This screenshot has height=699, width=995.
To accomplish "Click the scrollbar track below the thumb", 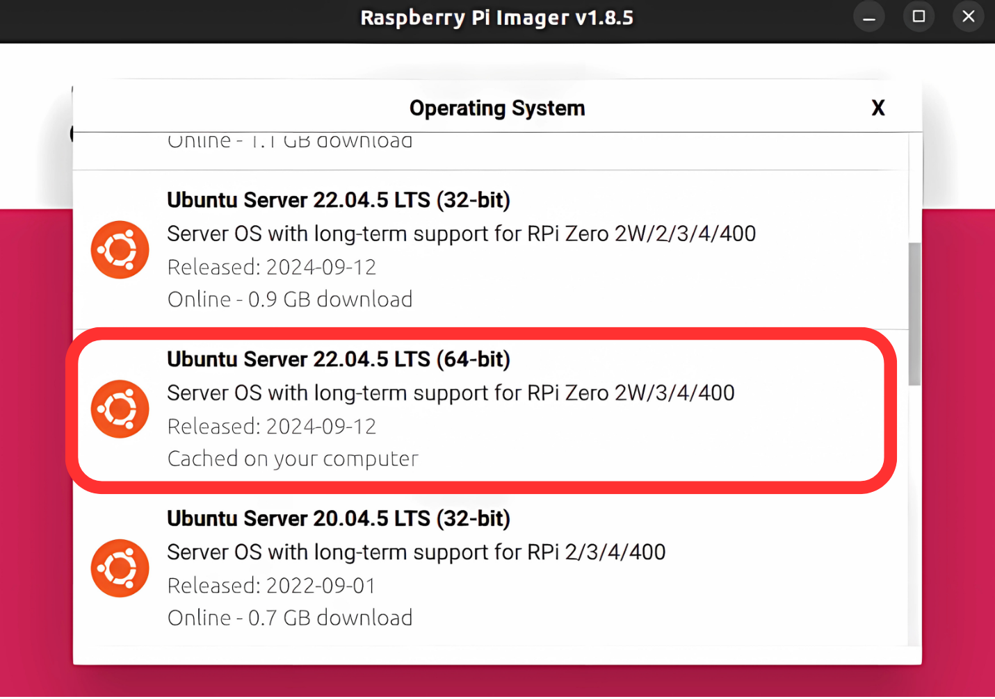I will [x=915, y=516].
